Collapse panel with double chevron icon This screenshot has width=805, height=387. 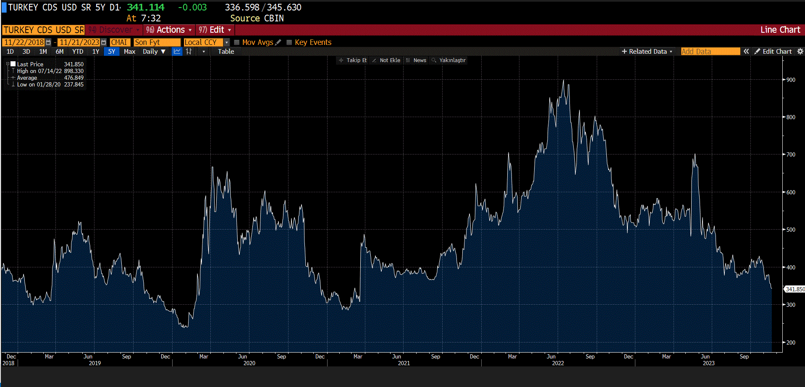(746, 51)
